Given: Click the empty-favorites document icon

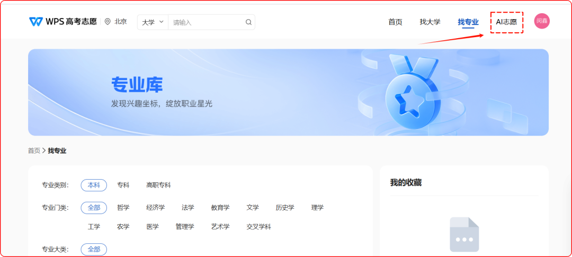Looking at the screenshot, I should (464, 234).
